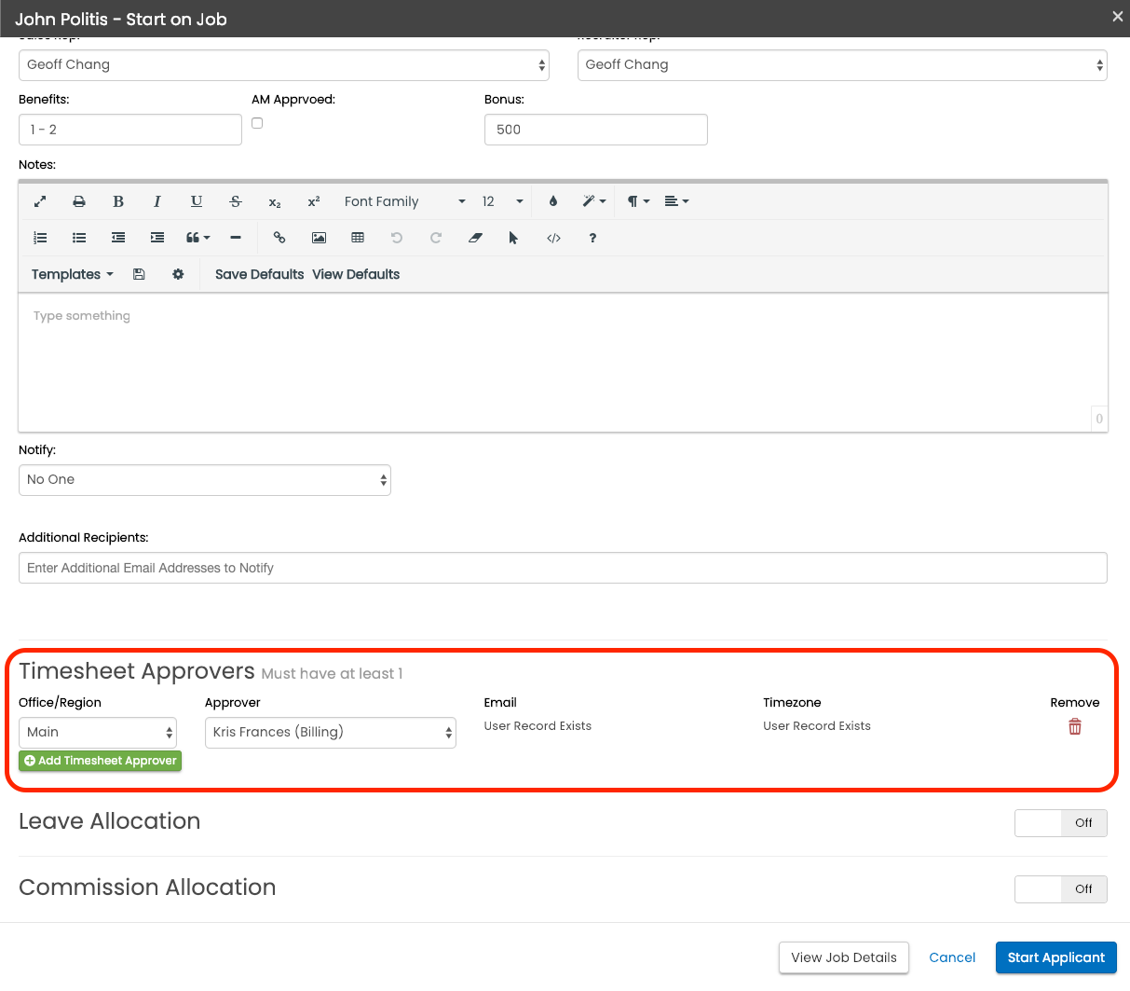Click the print icon in editor toolbar
The width and height of the screenshot is (1130, 991).
pyautogui.click(x=79, y=201)
